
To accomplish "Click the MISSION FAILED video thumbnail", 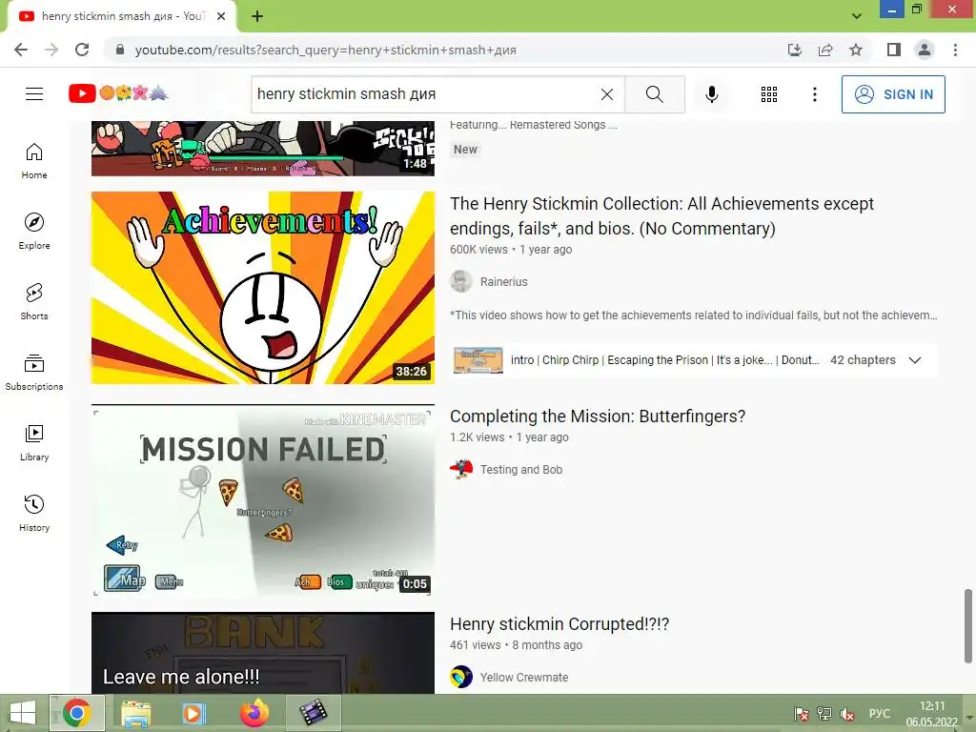I will pyautogui.click(x=263, y=500).
